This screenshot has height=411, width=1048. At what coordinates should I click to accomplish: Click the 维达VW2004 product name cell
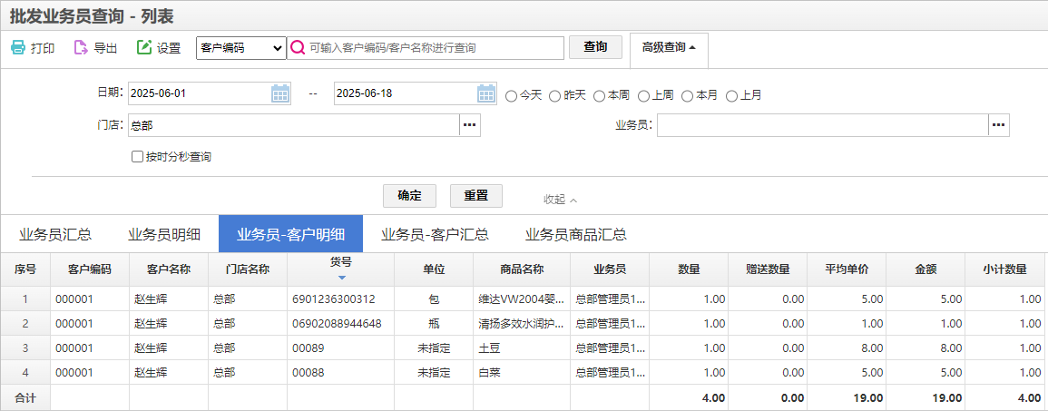coord(522,298)
